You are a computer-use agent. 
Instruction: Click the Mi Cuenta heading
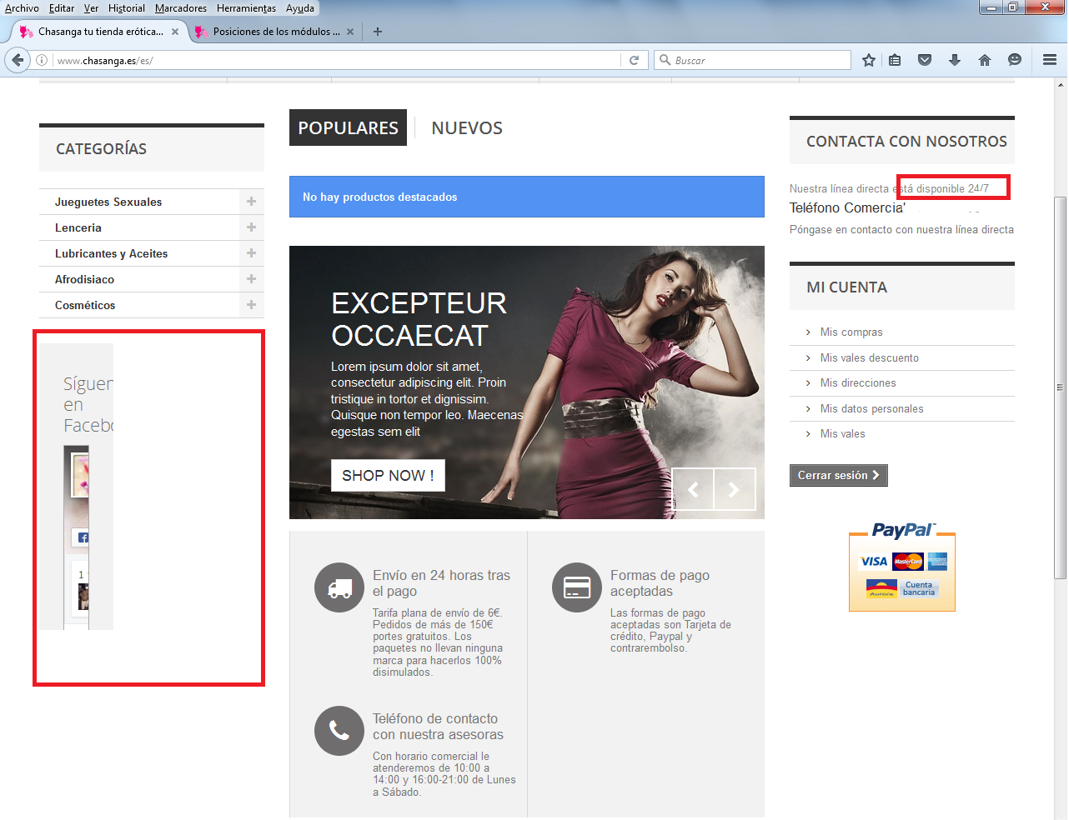point(846,287)
